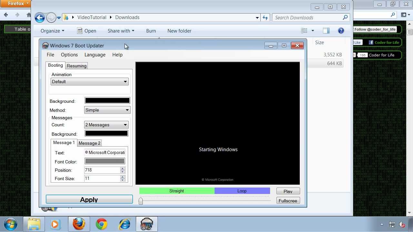Viewport: 413px width, 232px height.
Task: Decrease the Position value with down arrow
Action: point(123,172)
